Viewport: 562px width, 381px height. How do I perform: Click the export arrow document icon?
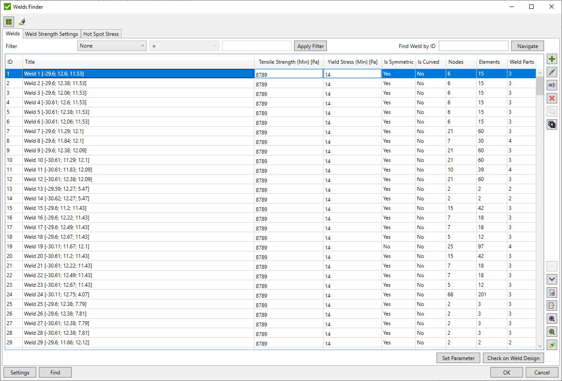point(552,305)
